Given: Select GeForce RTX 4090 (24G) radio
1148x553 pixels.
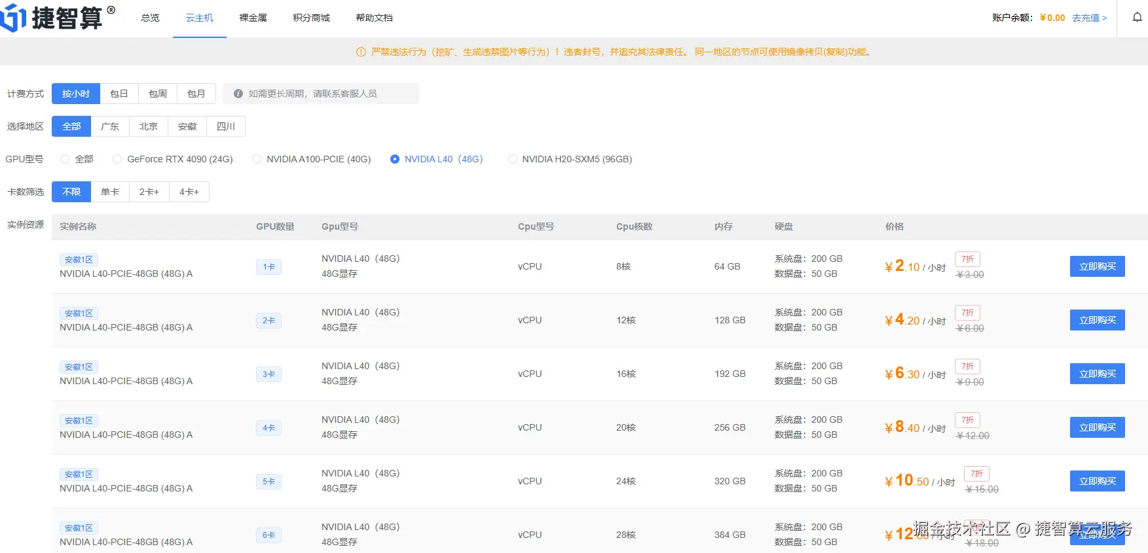Looking at the screenshot, I should [x=117, y=159].
